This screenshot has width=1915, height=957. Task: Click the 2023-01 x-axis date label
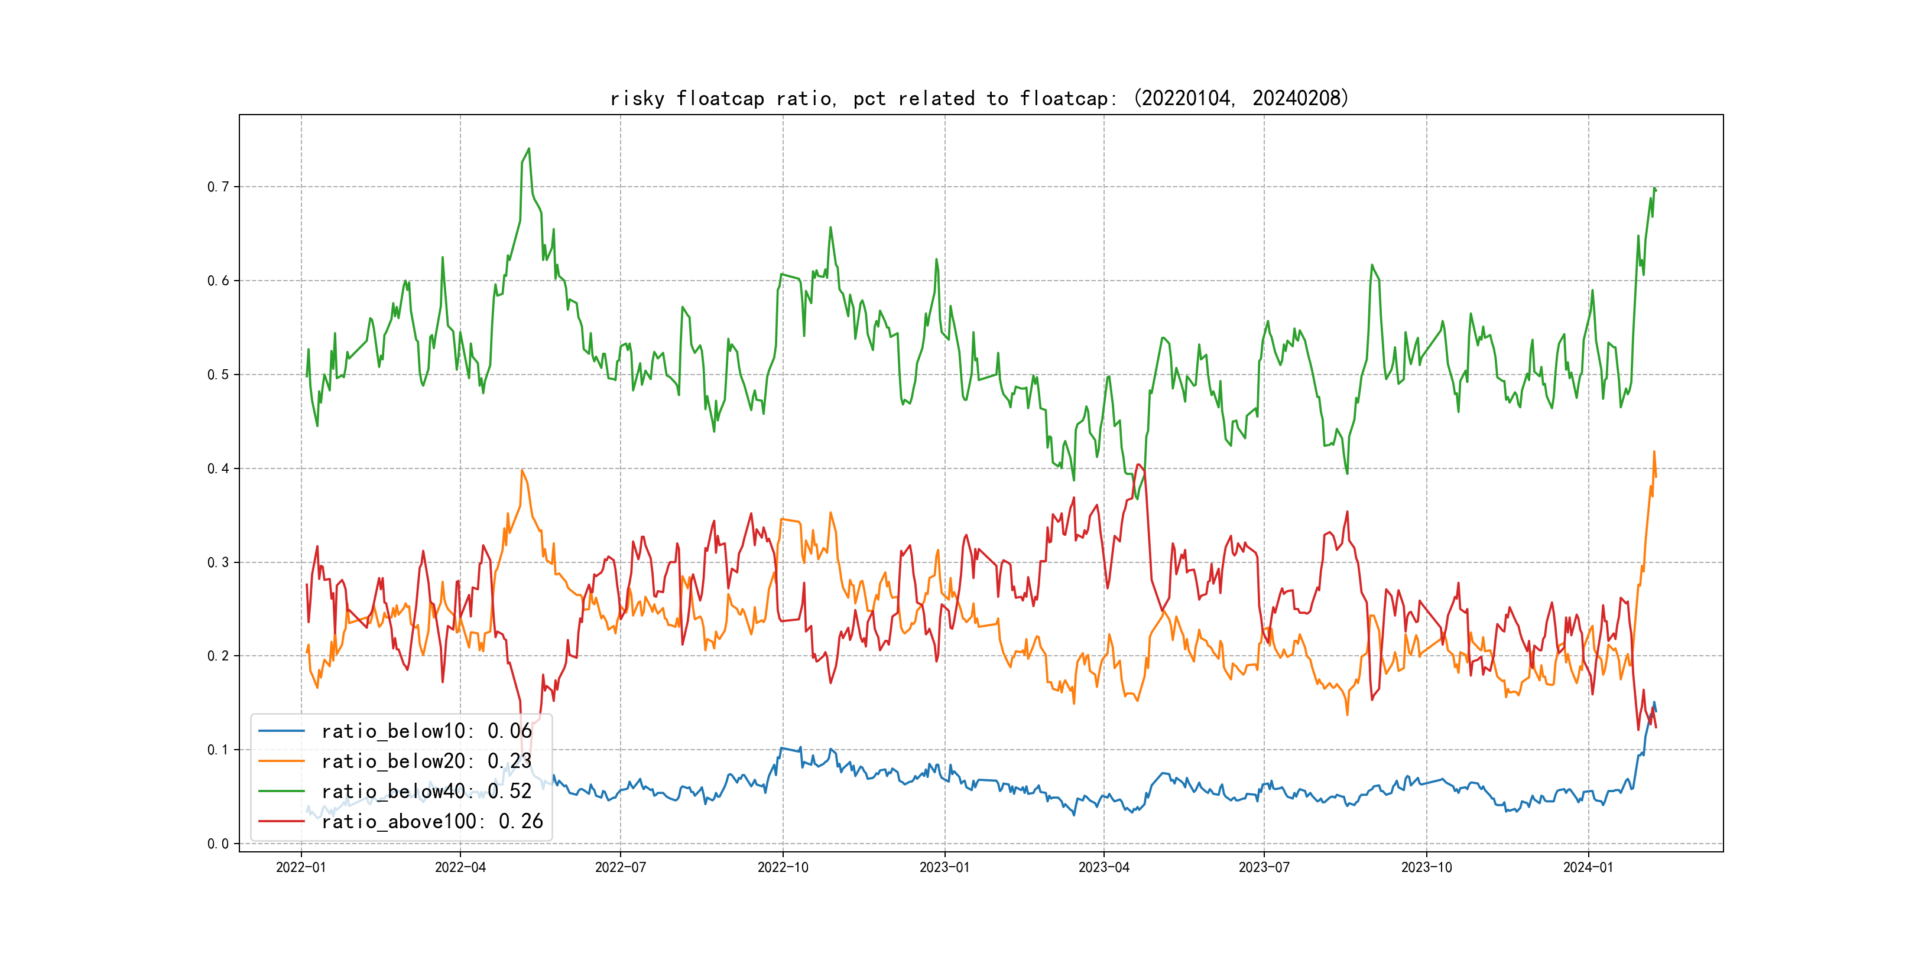click(945, 867)
